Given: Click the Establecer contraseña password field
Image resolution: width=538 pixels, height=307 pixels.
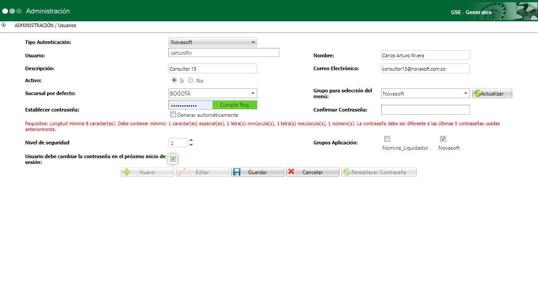Looking at the screenshot, I should tap(191, 105).
